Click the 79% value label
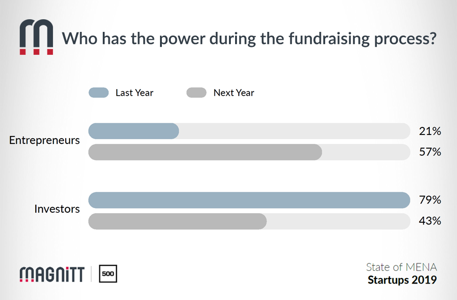457x300 pixels. [430, 200]
